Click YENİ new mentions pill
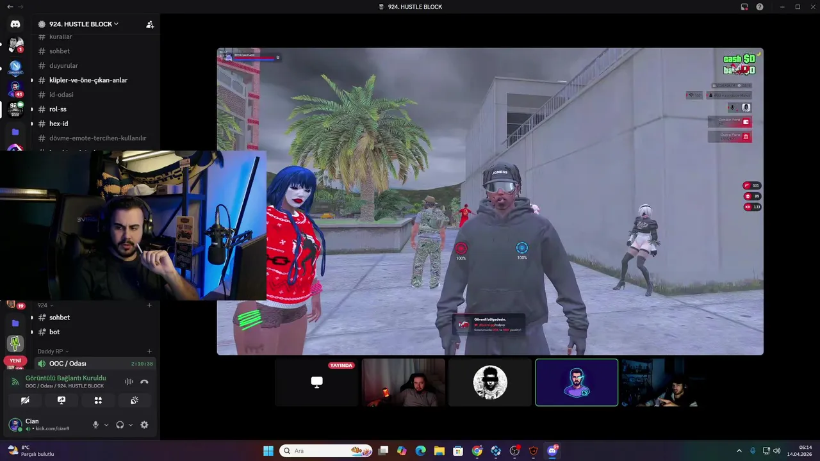820x461 pixels. click(x=15, y=360)
